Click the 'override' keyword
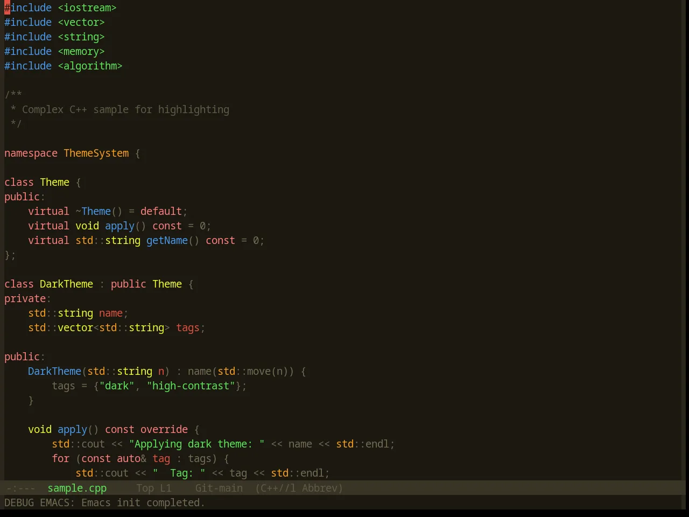This screenshot has height=517, width=689. [164, 429]
